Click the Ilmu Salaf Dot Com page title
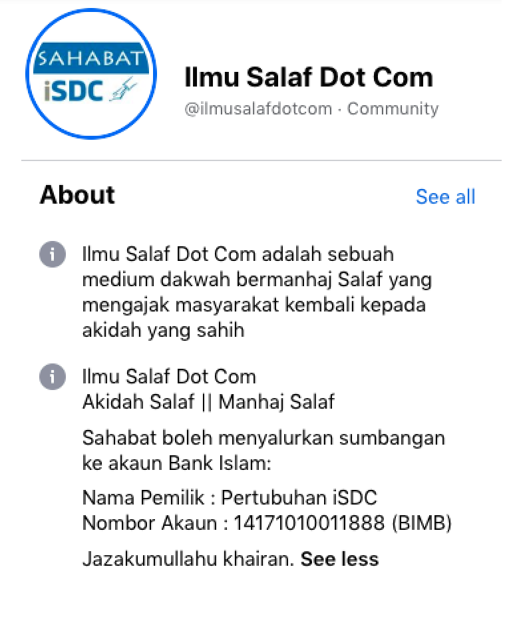513x635 pixels. (309, 77)
